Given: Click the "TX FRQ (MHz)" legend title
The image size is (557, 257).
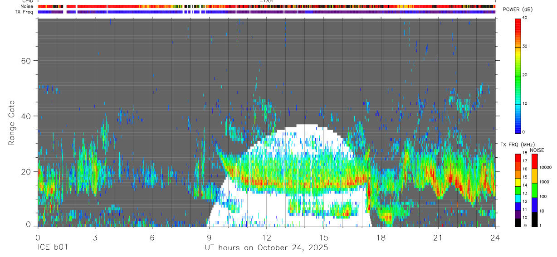Looking at the screenshot, I should 518,144.
